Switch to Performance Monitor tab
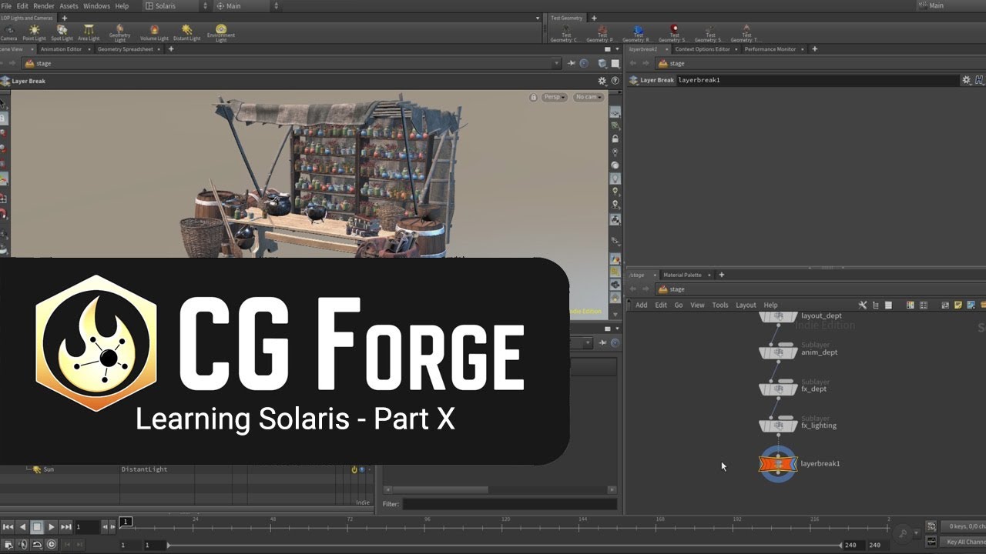This screenshot has height=554, width=986. pos(770,49)
